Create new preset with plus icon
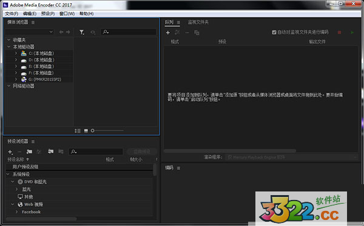The image size is (364, 226). pos(10,152)
